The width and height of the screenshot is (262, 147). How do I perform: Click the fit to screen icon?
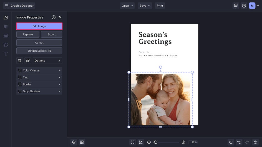coord(133,142)
